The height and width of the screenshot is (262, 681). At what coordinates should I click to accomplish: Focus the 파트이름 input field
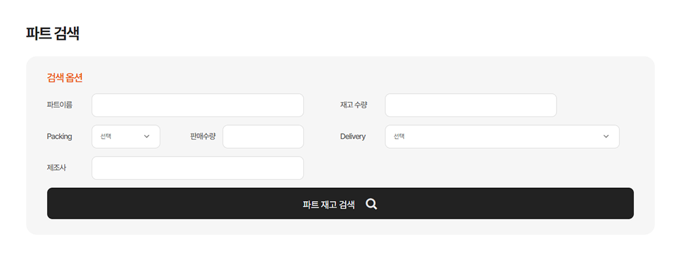coord(198,105)
